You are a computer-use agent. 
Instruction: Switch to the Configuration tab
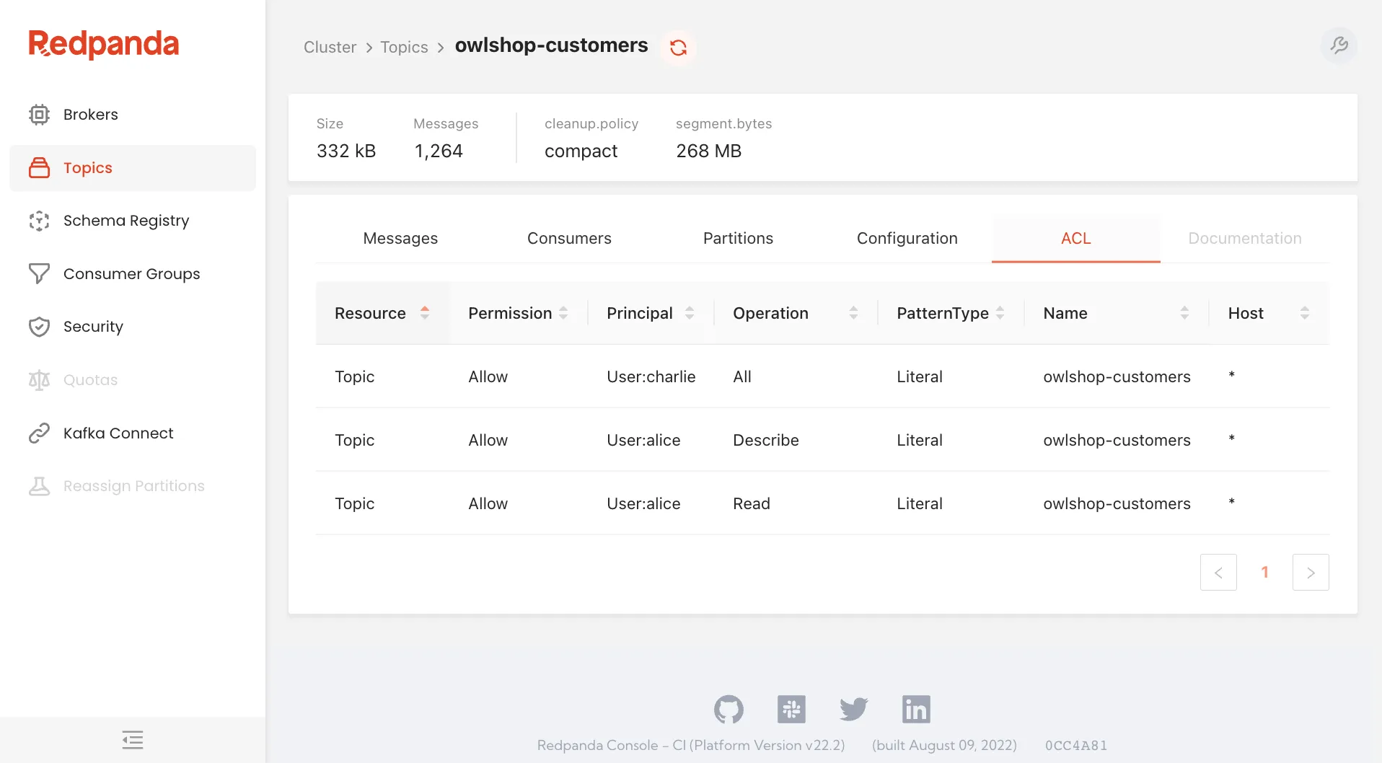coord(907,239)
